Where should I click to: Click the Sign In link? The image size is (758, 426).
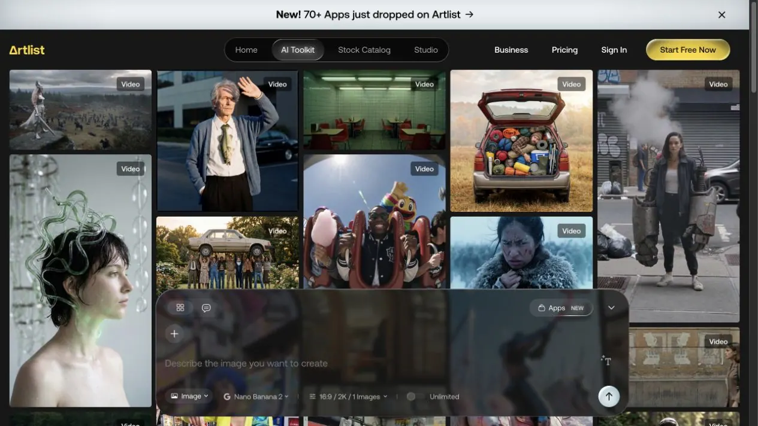coord(614,50)
